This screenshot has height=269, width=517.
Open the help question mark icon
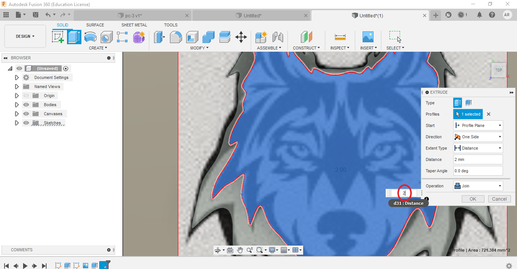click(x=492, y=15)
